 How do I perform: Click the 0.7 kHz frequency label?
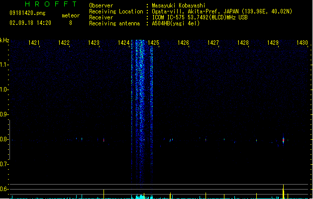pos(4,164)
